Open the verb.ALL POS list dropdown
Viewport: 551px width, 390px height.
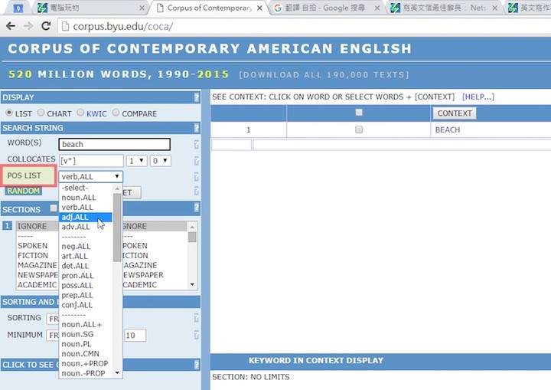click(90, 176)
